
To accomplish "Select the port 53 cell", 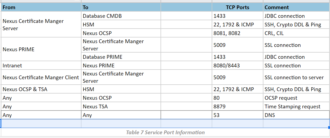I will (237, 115).
